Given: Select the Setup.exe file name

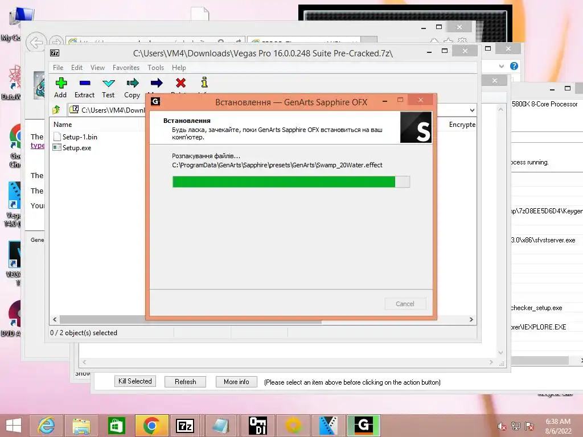Looking at the screenshot, I should [x=77, y=148].
